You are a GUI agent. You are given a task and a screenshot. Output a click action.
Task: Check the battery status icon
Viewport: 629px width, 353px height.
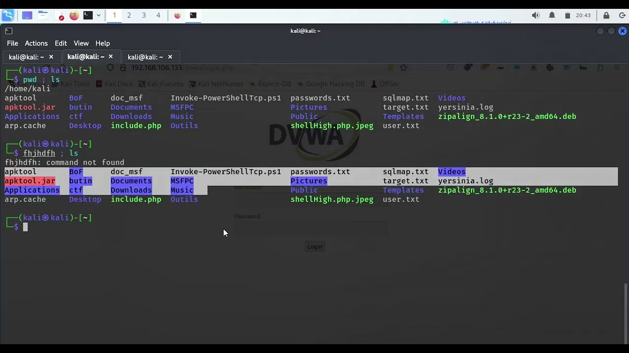pos(568,15)
